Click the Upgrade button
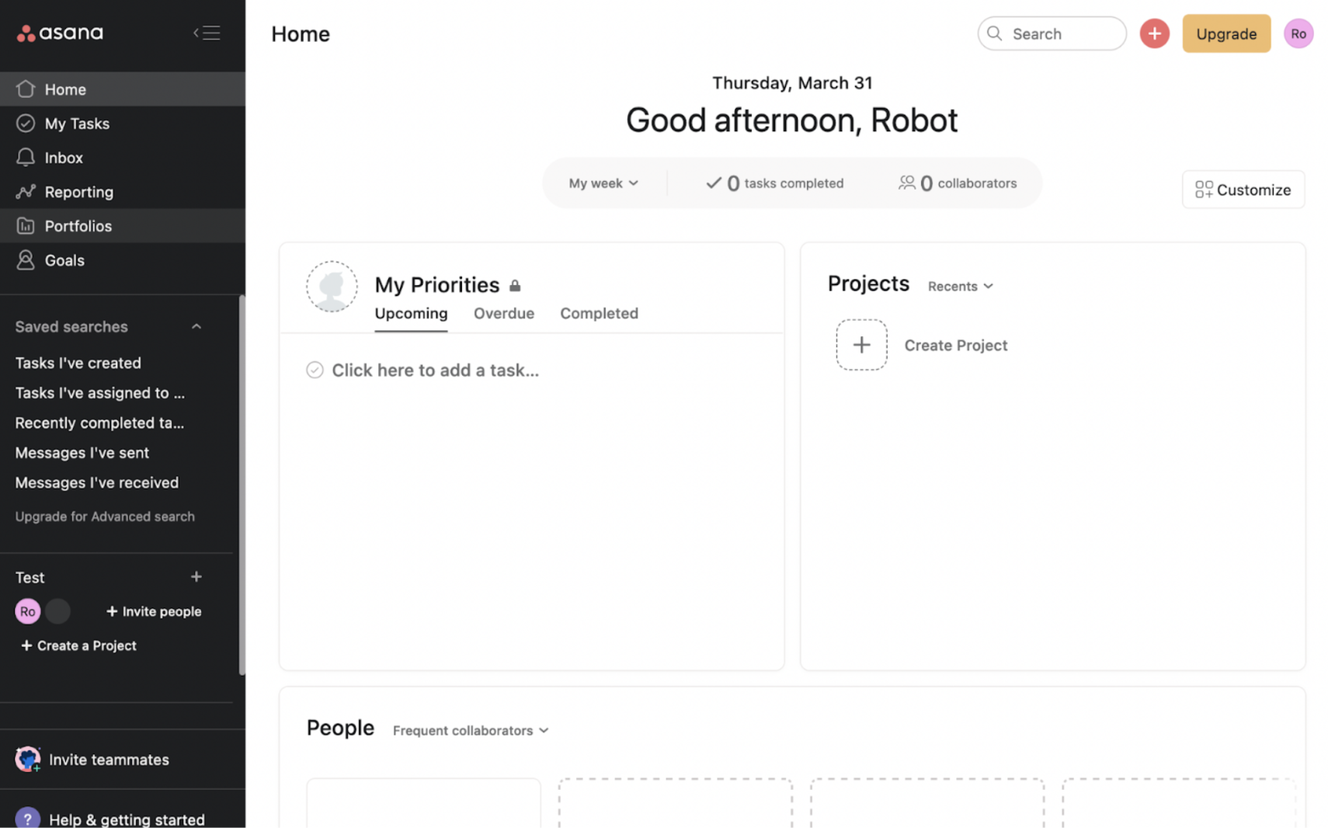 (x=1225, y=33)
